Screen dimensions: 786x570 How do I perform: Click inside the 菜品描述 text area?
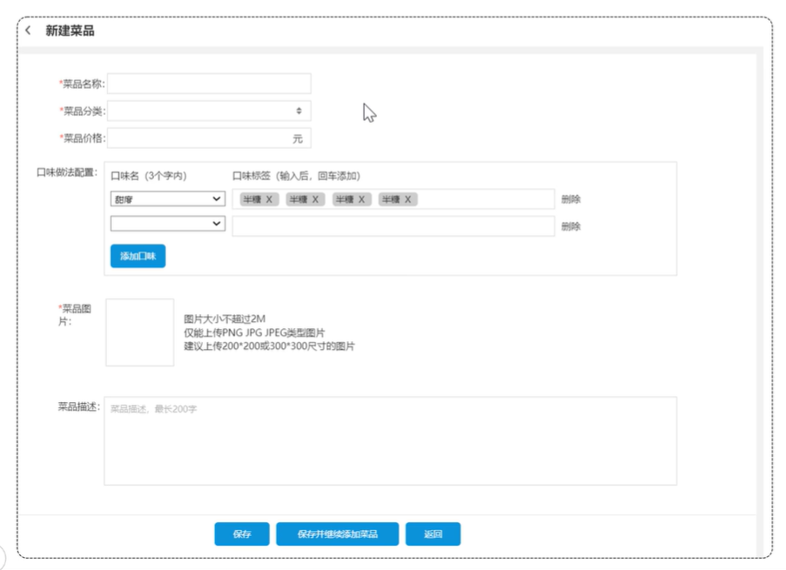tap(390, 440)
